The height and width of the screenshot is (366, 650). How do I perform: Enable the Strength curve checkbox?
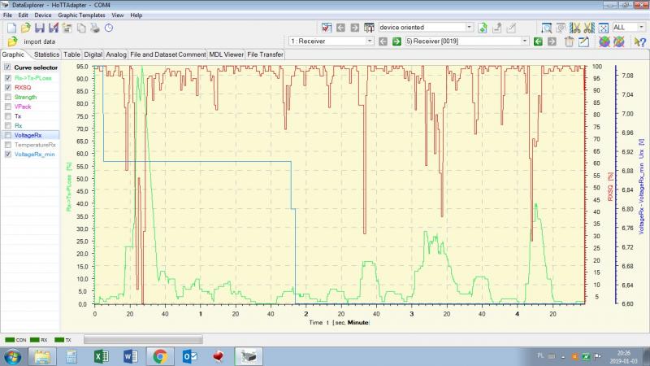pyautogui.click(x=7, y=97)
